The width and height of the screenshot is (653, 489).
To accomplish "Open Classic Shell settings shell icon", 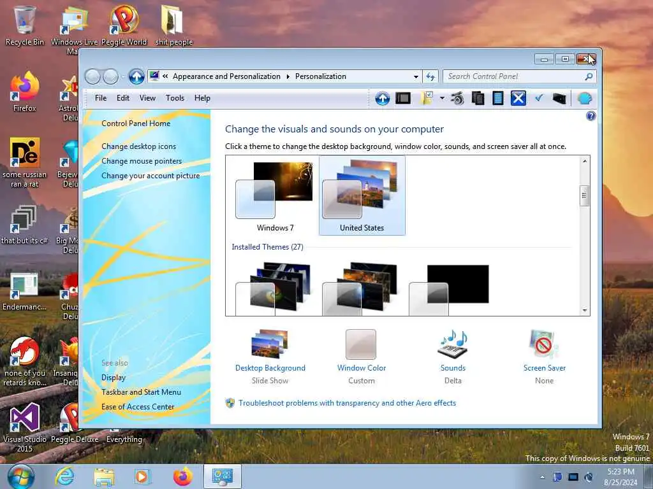I will (x=585, y=99).
